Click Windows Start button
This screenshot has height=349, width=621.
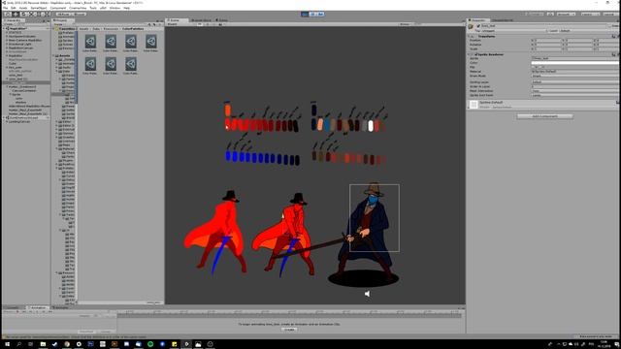coord(7,344)
